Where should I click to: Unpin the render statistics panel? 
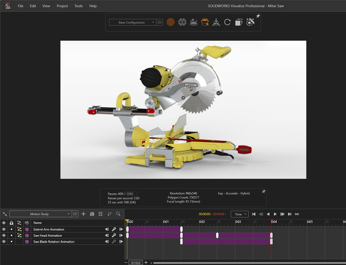point(264,192)
